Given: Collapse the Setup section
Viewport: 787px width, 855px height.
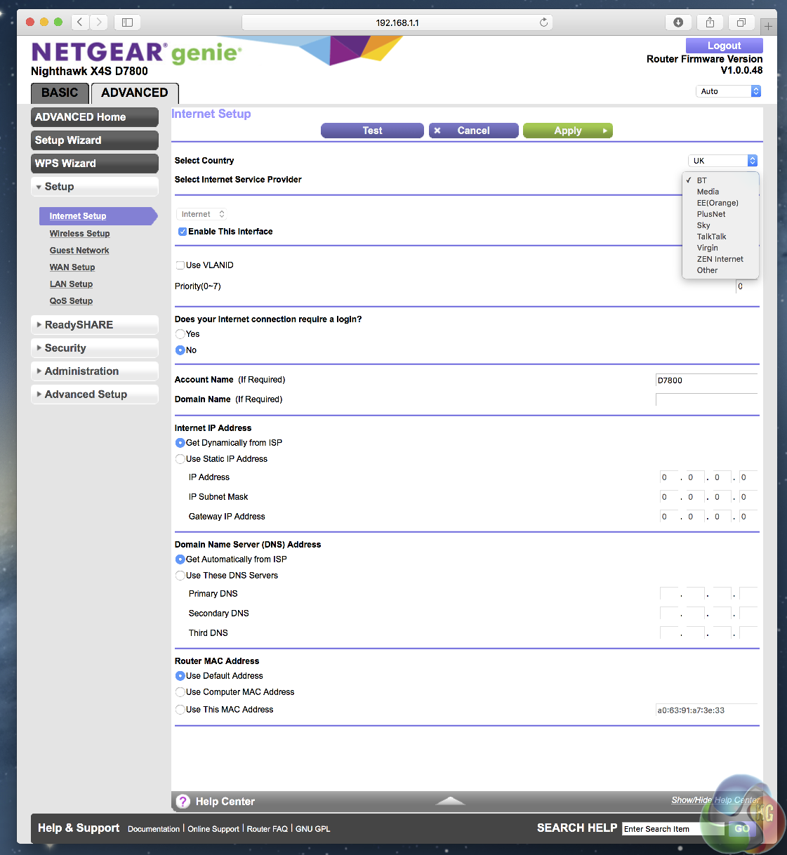Looking at the screenshot, I should point(95,187).
